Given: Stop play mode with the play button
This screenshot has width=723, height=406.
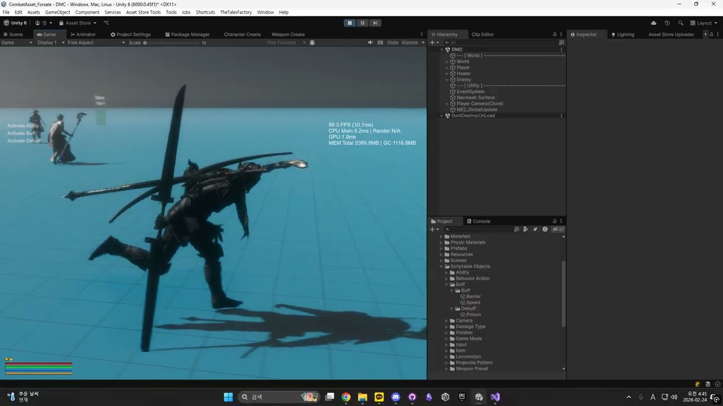Looking at the screenshot, I should click(x=350, y=23).
